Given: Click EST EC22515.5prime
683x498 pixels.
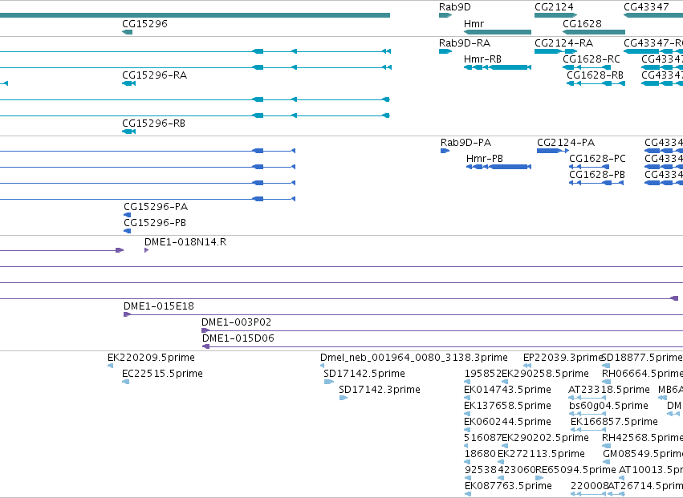Looking at the screenshot, I should (x=162, y=374).
